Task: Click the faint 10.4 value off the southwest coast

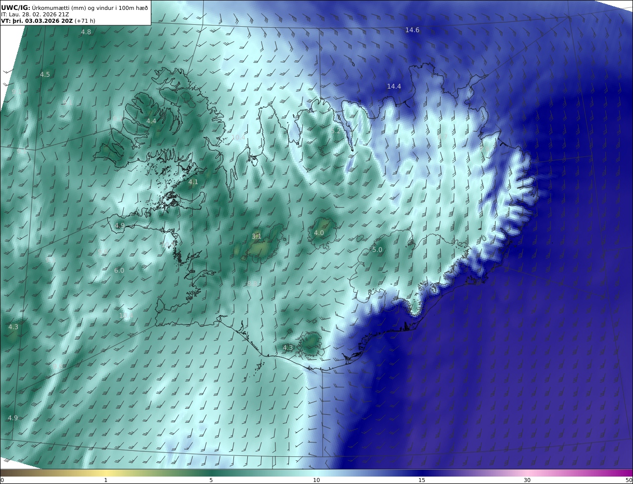Action: [126, 315]
